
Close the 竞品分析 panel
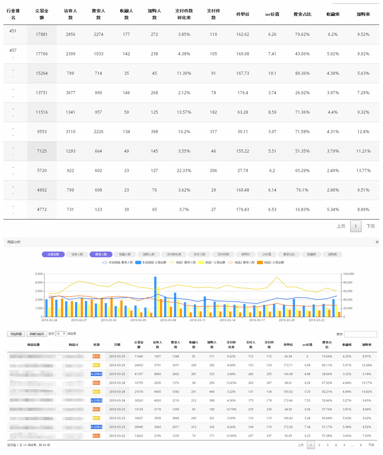[377, 242]
